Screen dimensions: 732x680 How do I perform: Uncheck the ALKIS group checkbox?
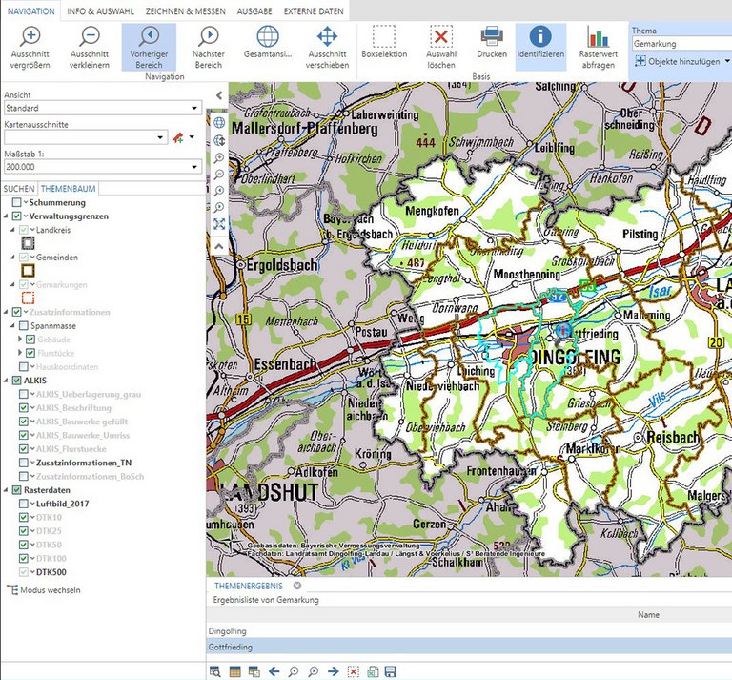(17, 381)
